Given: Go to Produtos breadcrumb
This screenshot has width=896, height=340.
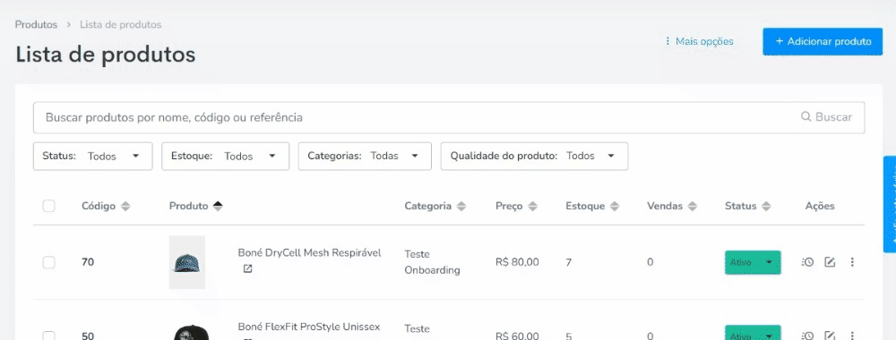Looking at the screenshot, I should tap(36, 24).
